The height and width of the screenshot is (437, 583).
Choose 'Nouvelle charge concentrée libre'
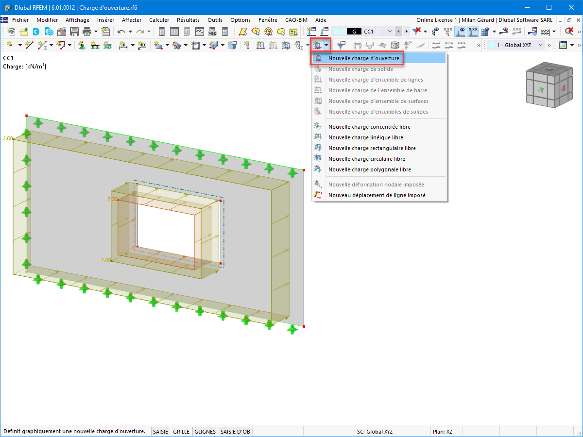click(x=379, y=127)
